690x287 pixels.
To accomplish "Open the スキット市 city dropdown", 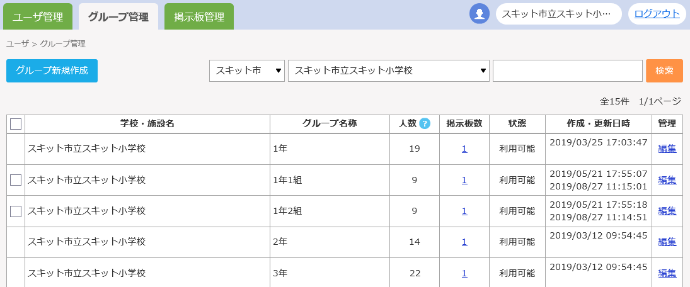I will click(x=247, y=71).
